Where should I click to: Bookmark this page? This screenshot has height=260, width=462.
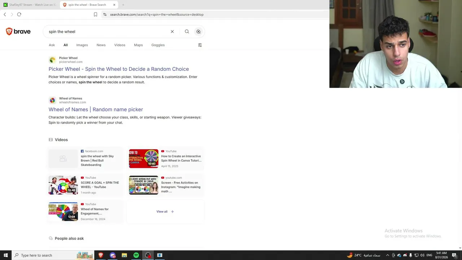click(x=95, y=14)
